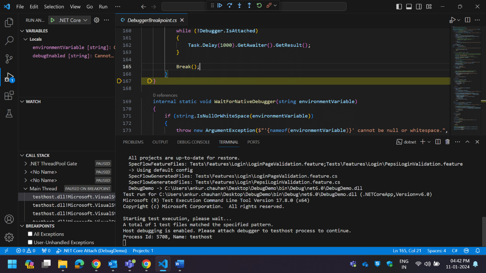Disconnect the debugger plug icon

pyautogui.click(x=269, y=5)
